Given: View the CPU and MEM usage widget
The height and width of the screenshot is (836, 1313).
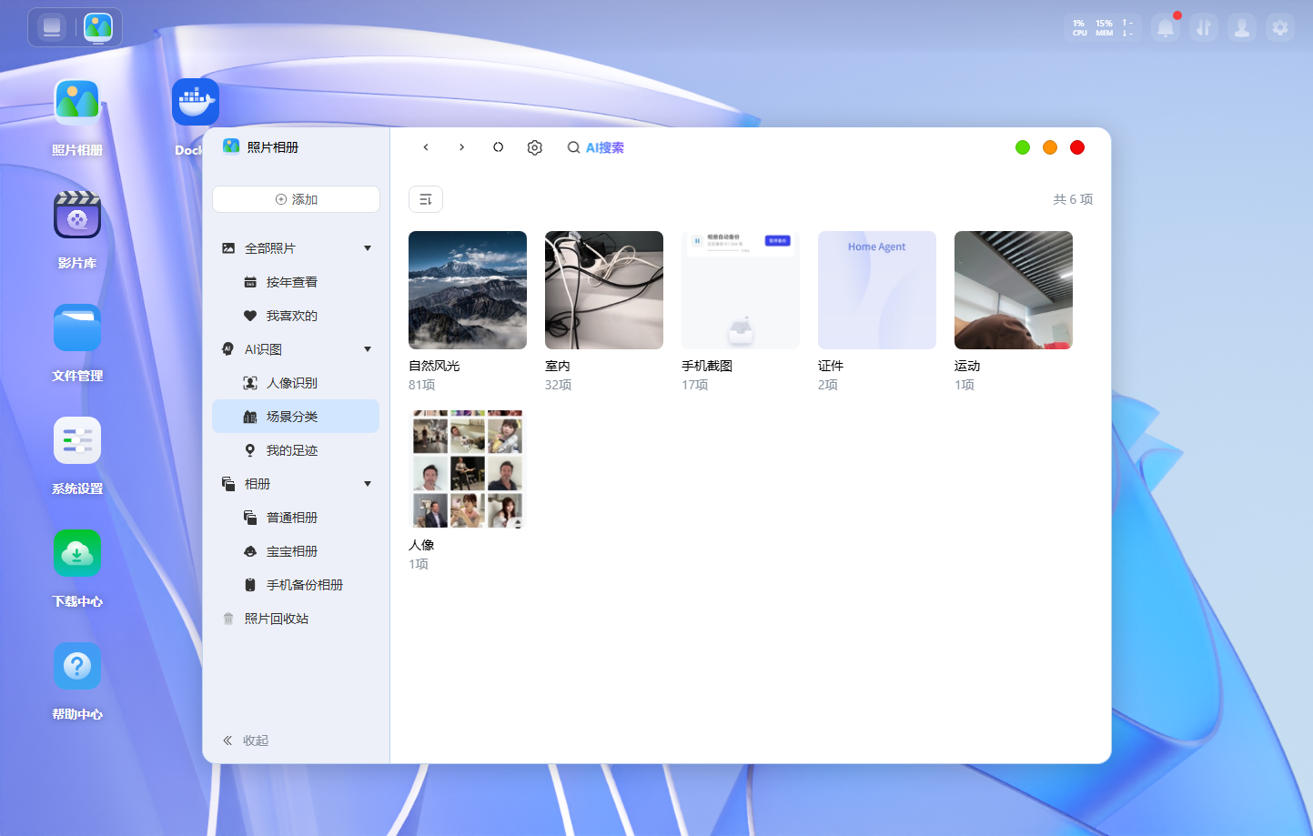Looking at the screenshot, I should coord(1103,28).
